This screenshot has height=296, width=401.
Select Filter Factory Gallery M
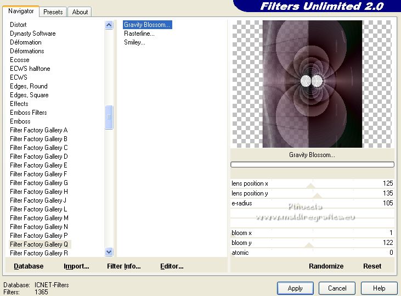[x=39, y=218]
